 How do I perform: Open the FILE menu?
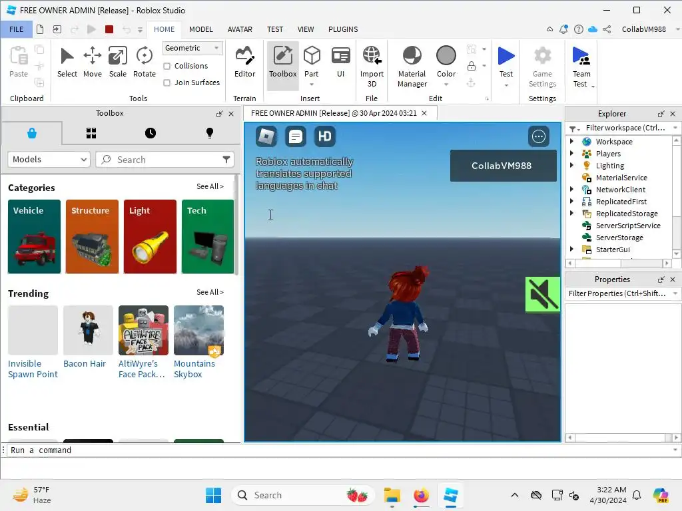17,29
